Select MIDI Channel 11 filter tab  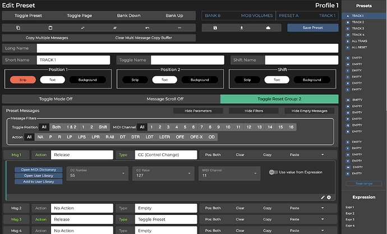click(x=239, y=127)
